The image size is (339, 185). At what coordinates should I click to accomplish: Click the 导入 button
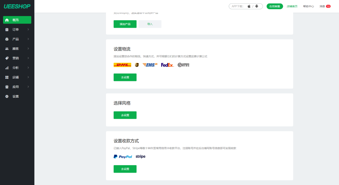pos(150,24)
